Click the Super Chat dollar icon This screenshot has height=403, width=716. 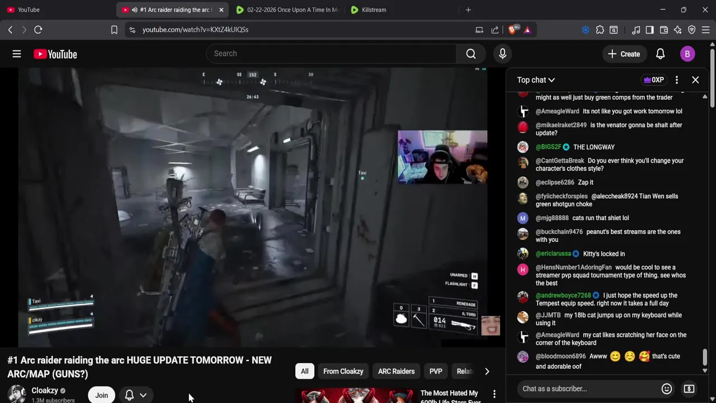click(x=689, y=388)
